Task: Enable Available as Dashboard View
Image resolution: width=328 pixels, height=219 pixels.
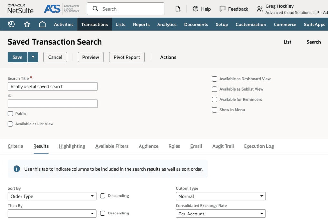Action: (214, 79)
